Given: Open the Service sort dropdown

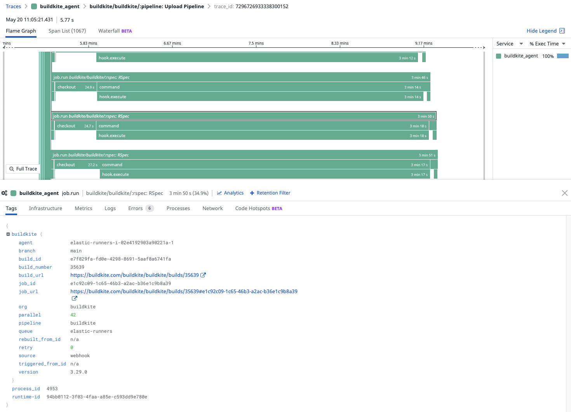Looking at the screenshot, I should (509, 43).
